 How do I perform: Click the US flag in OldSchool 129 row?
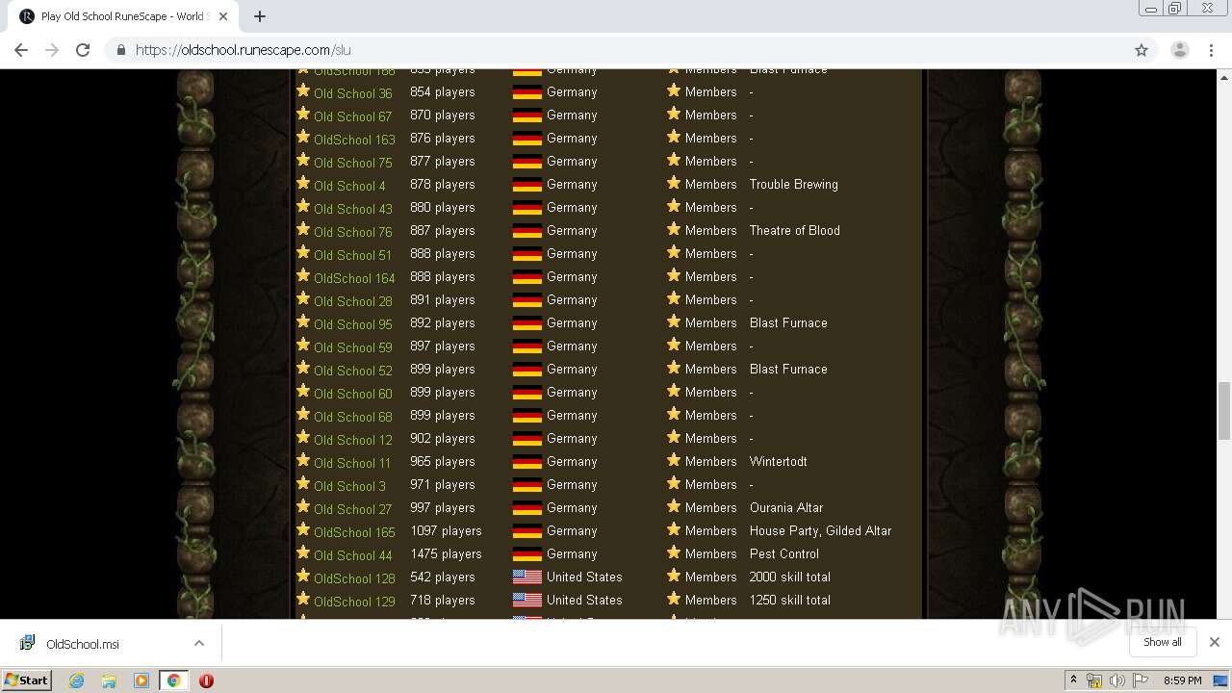click(526, 601)
